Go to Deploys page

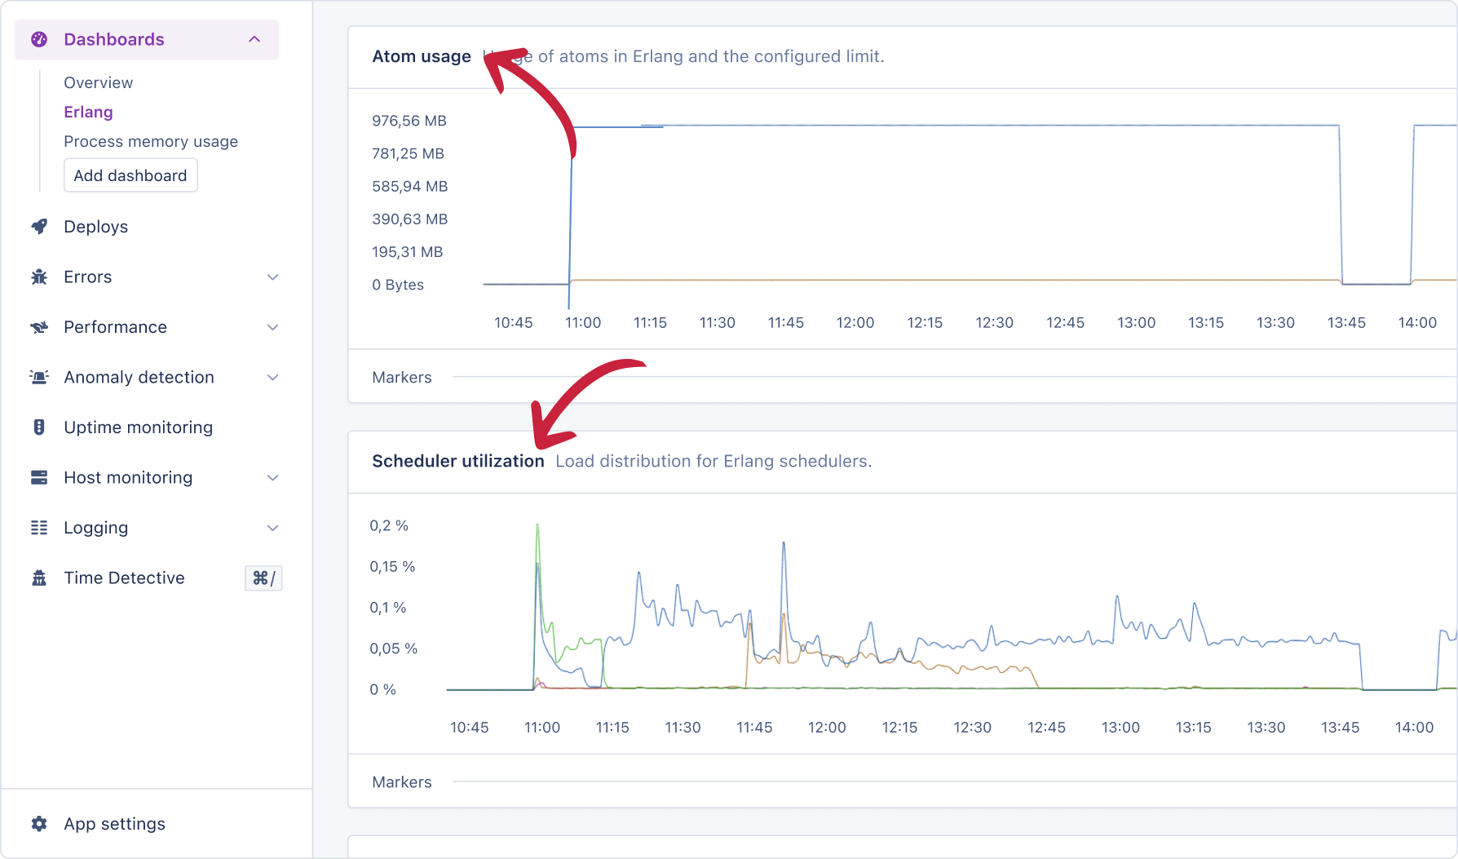95,227
